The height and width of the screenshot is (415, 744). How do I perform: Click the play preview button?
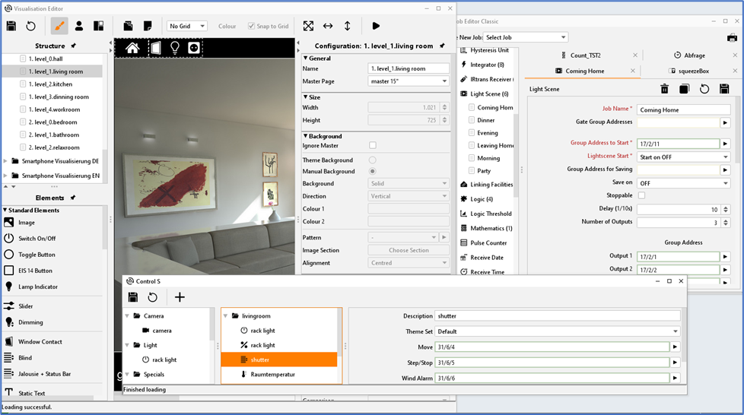[x=376, y=26]
